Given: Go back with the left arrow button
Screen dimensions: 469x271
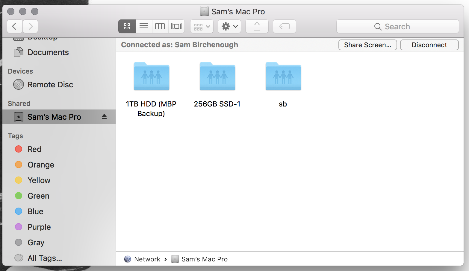Looking at the screenshot, I should click(x=15, y=26).
